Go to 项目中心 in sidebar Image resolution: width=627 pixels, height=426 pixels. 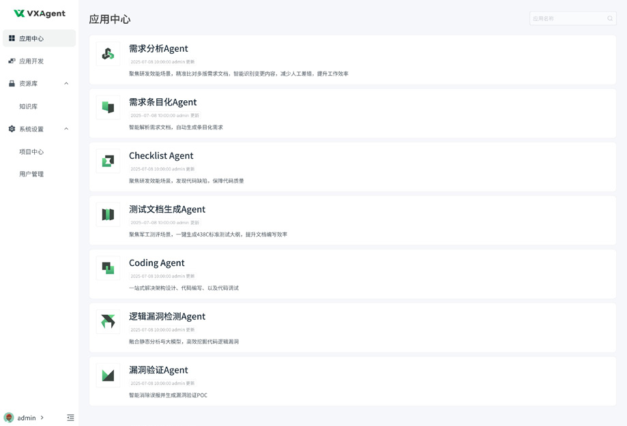click(31, 152)
